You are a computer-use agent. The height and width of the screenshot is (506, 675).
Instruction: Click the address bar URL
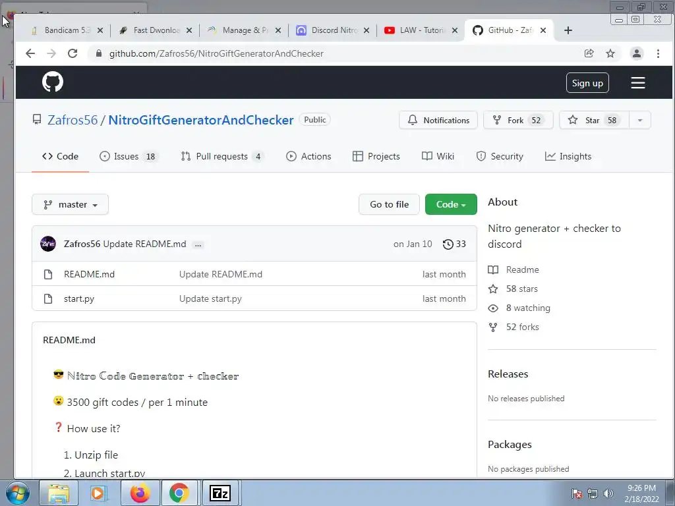(216, 53)
